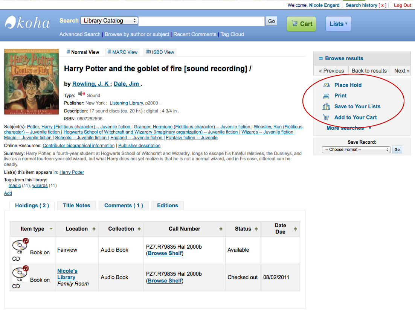Sort holdings by Date Due arrows
This screenshot has height=316, width=415.
[295, 229]
